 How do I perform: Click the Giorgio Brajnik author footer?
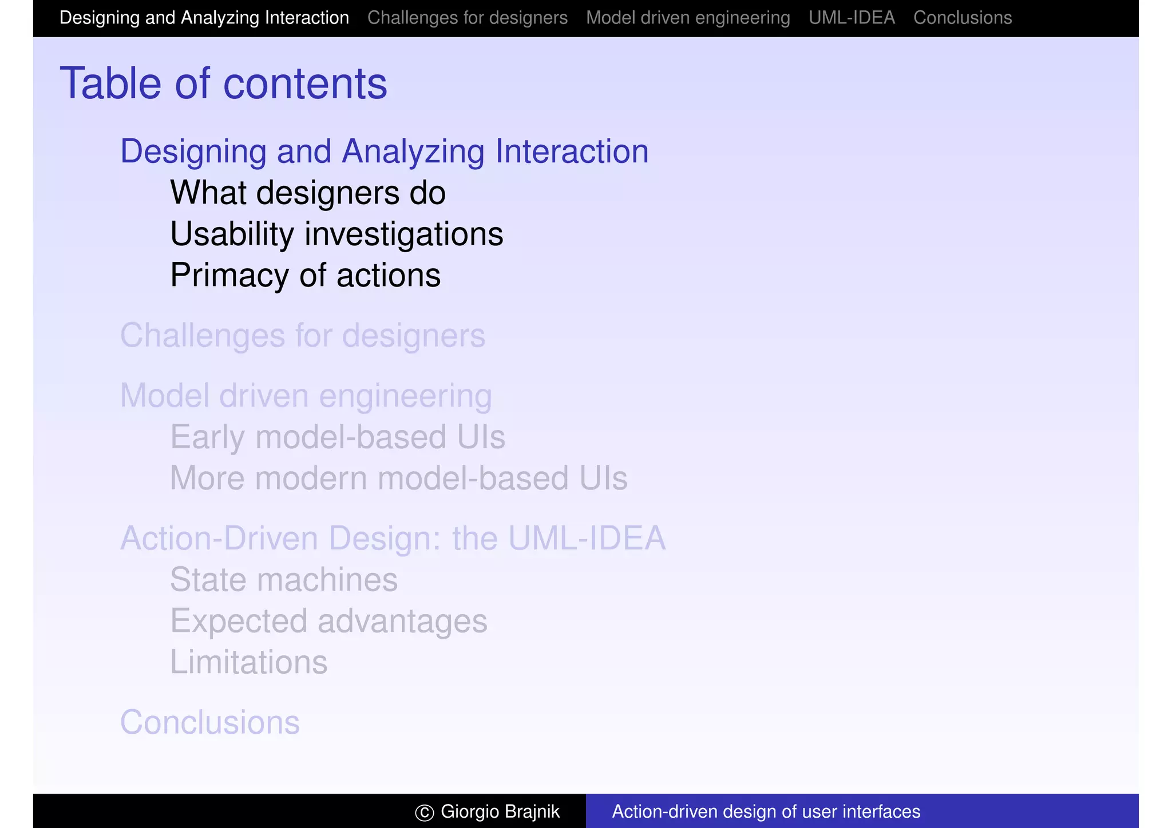pyautogui.click(x=488, y=811)
